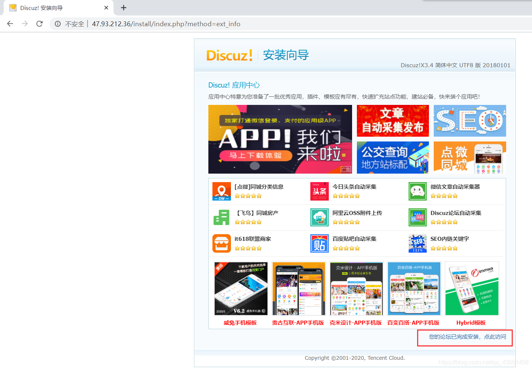Open the SEO banner image

click(470, 121)
